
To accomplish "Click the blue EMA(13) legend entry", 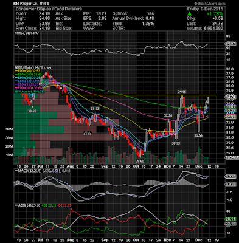I will pos(29,81).
